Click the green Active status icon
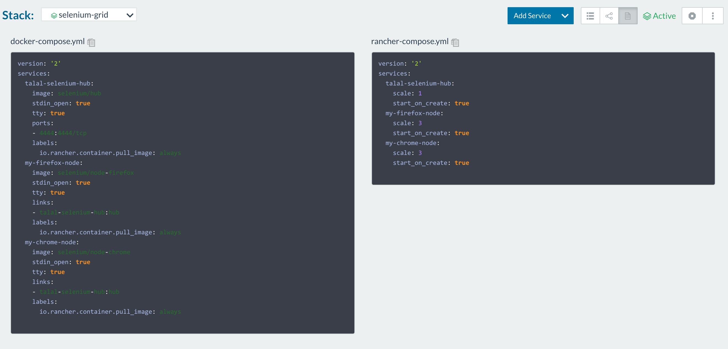Image resolution: width=728 pixels, height=349 pixels. pyautogui.click(x=647, y=16)
